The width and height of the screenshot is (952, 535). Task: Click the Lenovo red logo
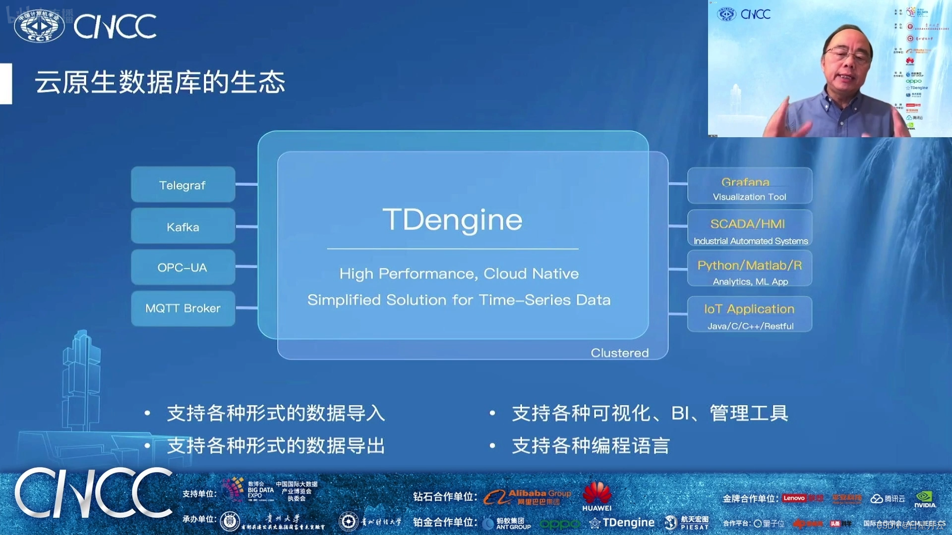coord(794,498)
